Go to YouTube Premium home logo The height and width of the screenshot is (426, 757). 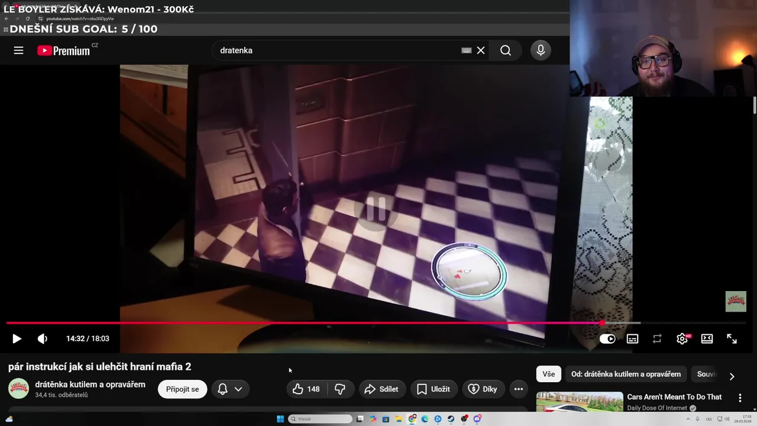click(x=64, y=50)
